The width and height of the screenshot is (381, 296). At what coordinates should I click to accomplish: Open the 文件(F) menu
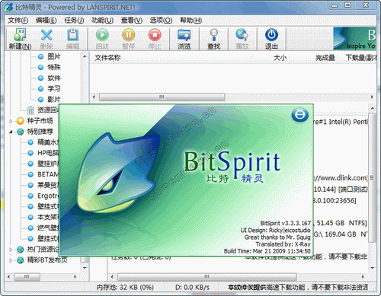(x=18, y=20)
